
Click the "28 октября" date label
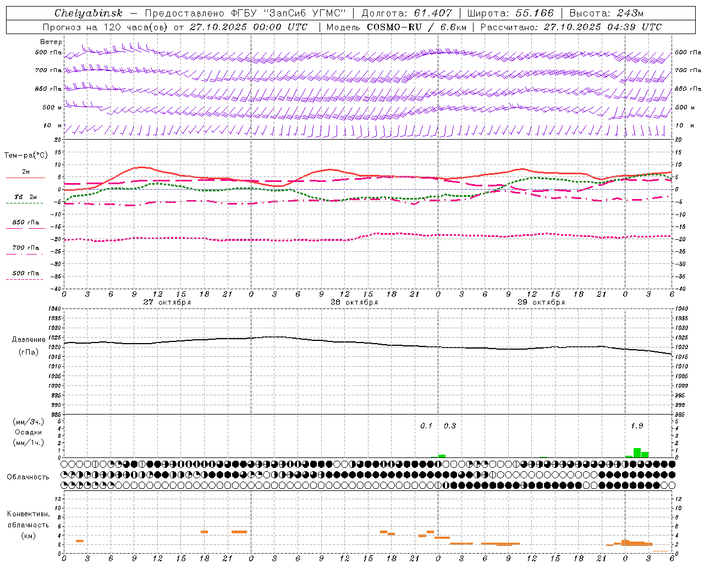pos(354,302)
